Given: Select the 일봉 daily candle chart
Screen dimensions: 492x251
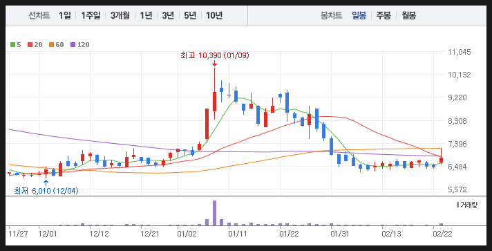Looking at the screenshot, I should [359, 15].
